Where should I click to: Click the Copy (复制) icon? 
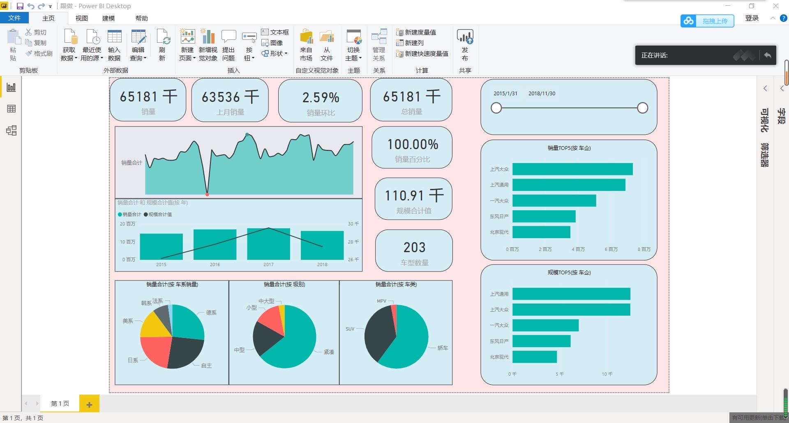(28, 43)
